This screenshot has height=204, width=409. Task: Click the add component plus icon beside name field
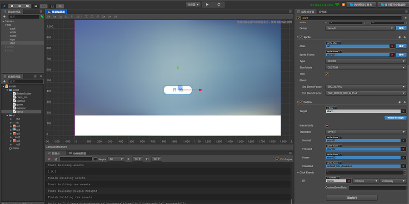406,18
